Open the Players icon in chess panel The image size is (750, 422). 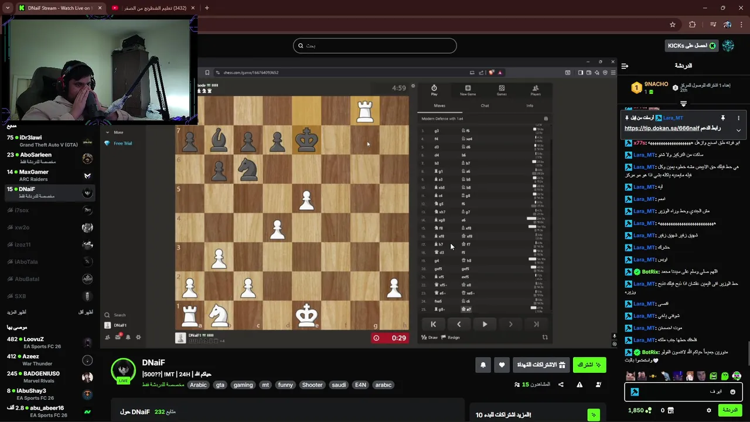point(535,90)
